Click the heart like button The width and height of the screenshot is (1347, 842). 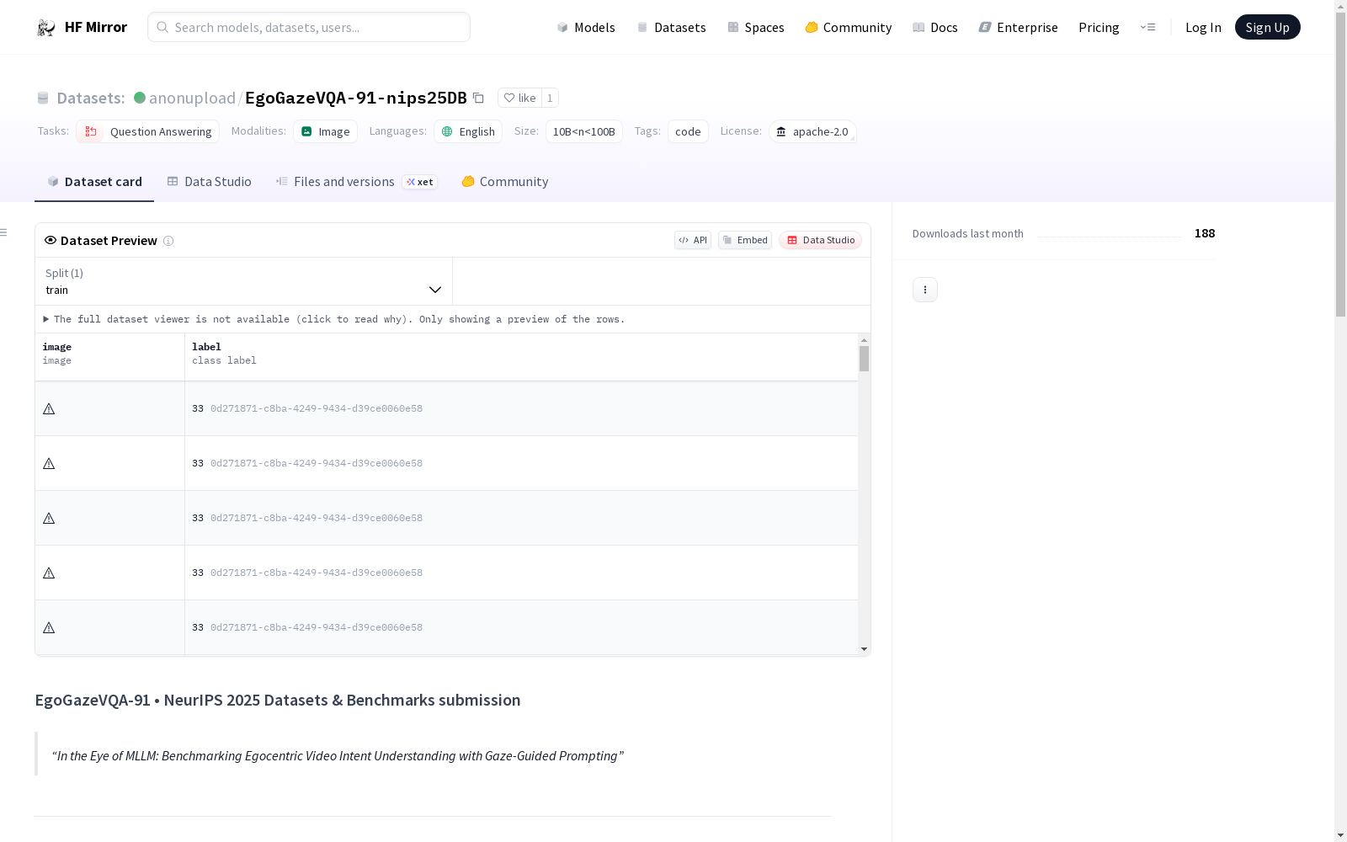(x=519, y=98)
